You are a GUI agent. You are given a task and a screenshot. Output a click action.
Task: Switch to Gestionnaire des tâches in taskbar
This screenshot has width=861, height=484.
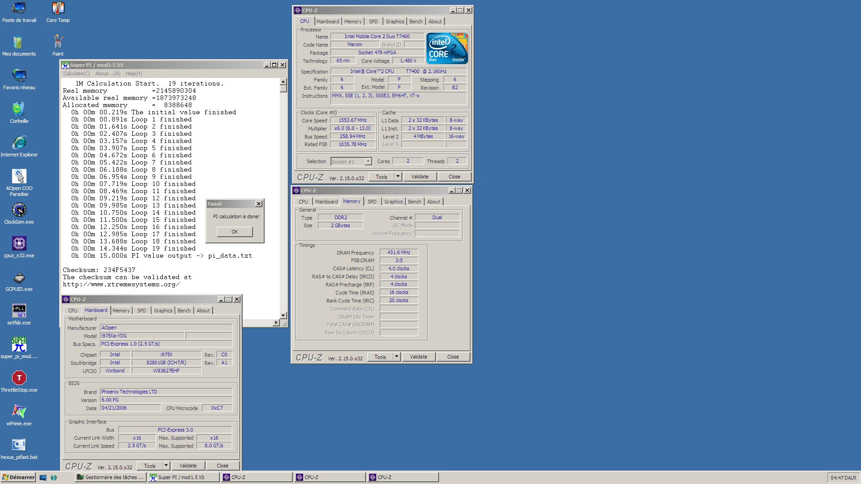tap(110, 478)
